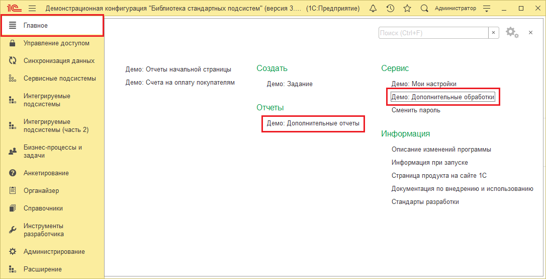Open Документация по внедрению и использованию
This screenshot has width=546, height=279.
tap(463, 189)
